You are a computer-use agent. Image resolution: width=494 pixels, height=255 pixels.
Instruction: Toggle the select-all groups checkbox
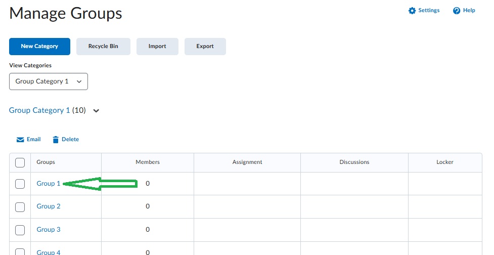(20, 162)
